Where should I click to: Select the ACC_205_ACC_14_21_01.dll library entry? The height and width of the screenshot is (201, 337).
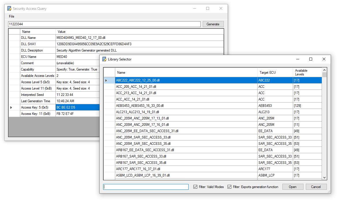(144, 87)
